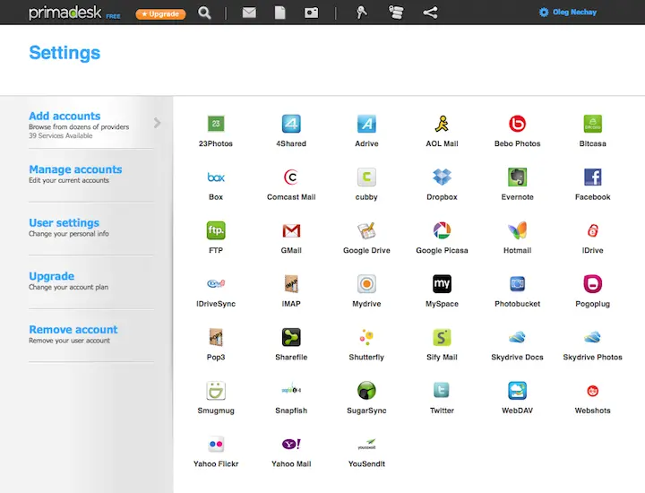Add a 23Photos account
The image size is (645, 493).
click(x=216, y=124)
